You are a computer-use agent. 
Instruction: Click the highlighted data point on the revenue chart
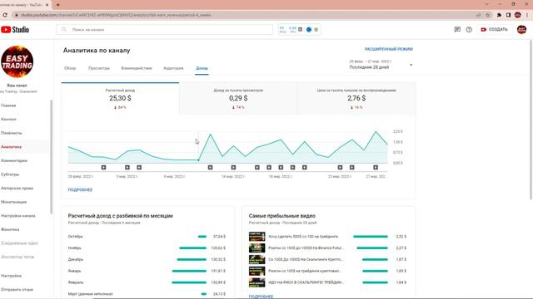coord(198,159)
